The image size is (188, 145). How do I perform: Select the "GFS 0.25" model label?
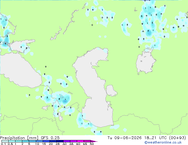[x=50, y=138]
